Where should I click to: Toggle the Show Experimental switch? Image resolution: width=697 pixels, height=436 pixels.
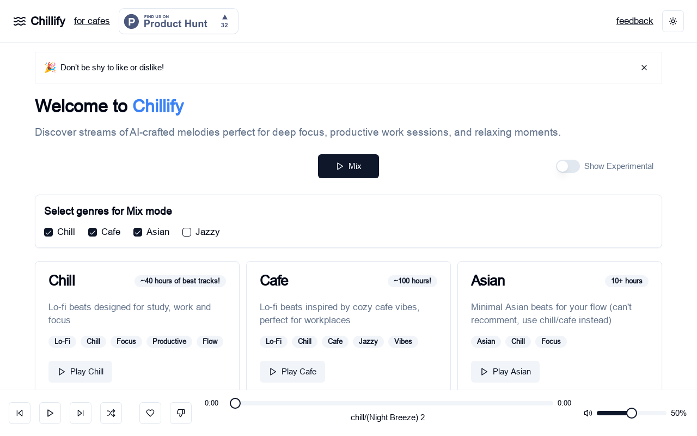(568, 166)
